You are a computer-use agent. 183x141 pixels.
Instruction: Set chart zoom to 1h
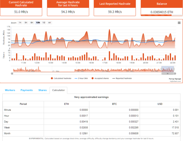click(x=20, y=23)
